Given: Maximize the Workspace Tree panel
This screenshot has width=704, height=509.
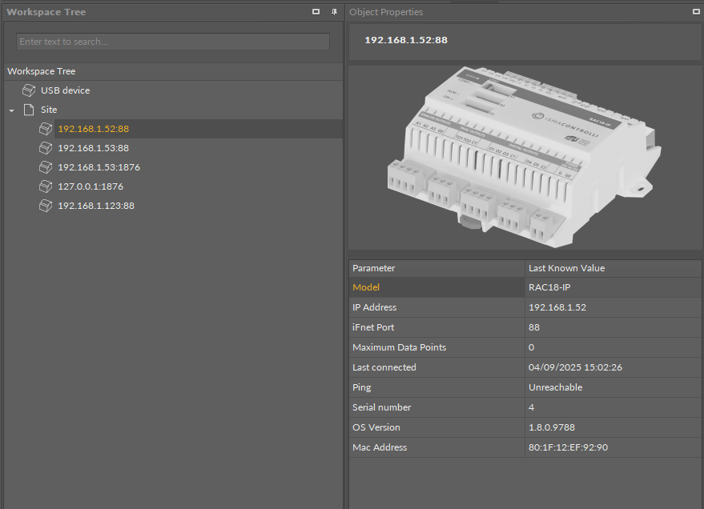Looking at the screenshot, I should coord(316,12).
